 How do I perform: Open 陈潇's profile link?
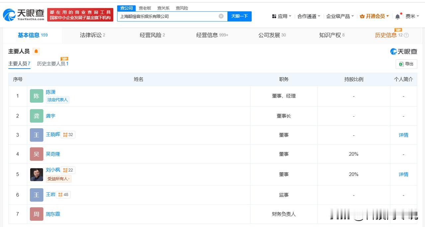pos(51,92)
